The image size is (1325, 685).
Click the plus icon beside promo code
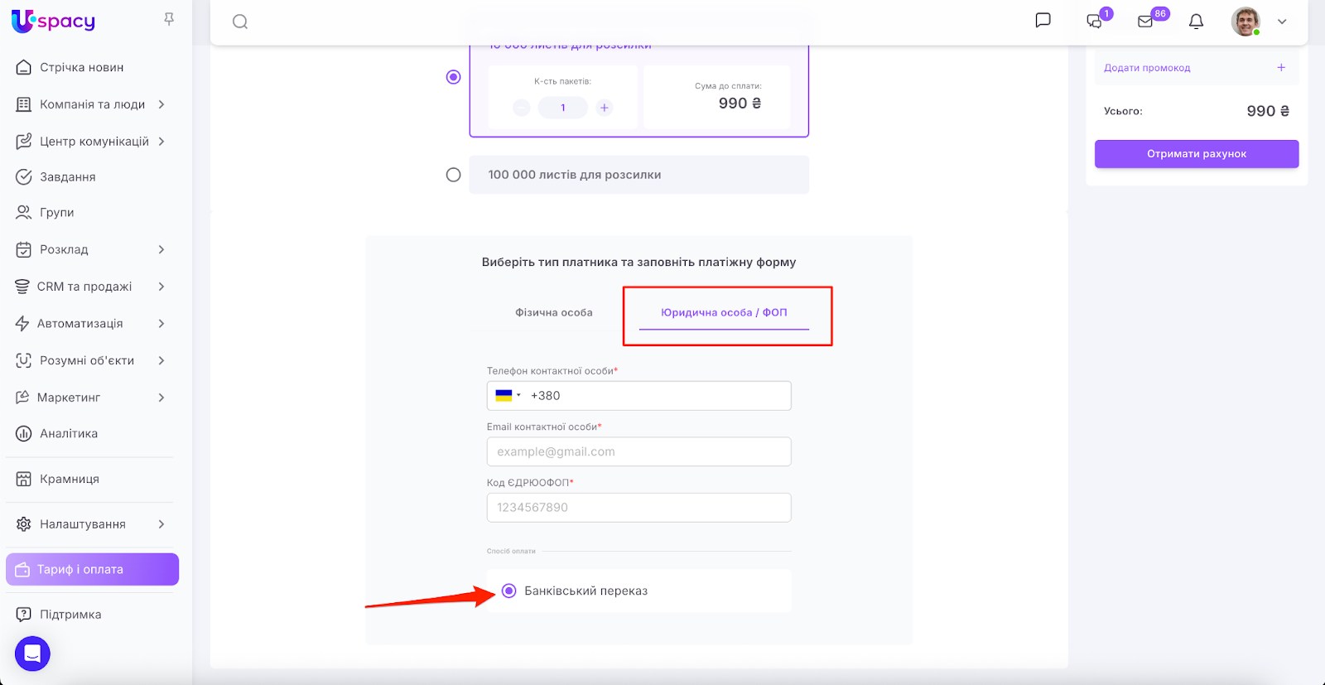coord(1281,68)
